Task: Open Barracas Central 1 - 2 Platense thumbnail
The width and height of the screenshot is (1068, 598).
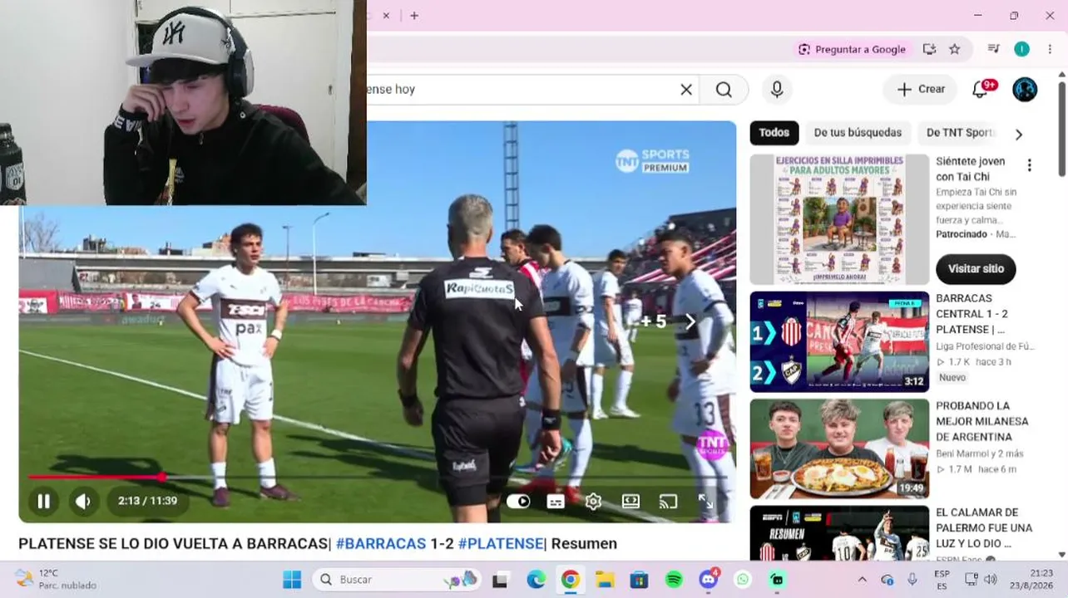Action: click(839, 341)
